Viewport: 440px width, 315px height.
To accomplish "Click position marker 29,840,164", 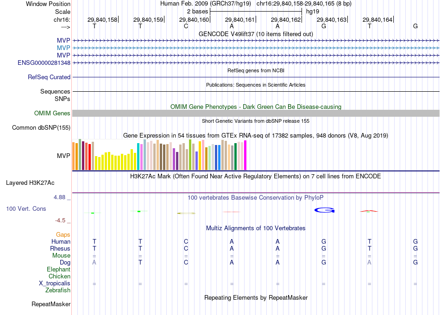I will coord(377,20).
